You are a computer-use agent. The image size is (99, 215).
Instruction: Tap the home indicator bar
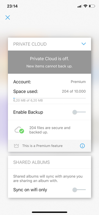coord(50,212)
